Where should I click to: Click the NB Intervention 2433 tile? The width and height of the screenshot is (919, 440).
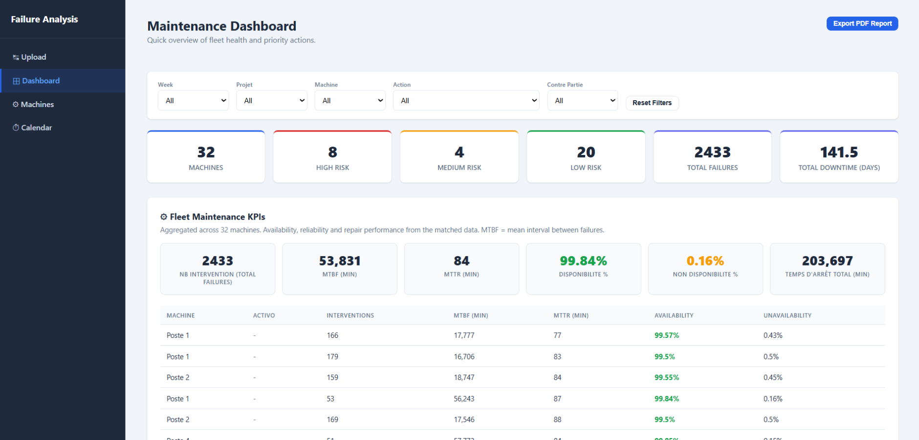click(218, 269)
